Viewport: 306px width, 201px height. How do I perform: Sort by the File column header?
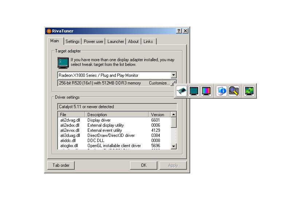point(71,115)
